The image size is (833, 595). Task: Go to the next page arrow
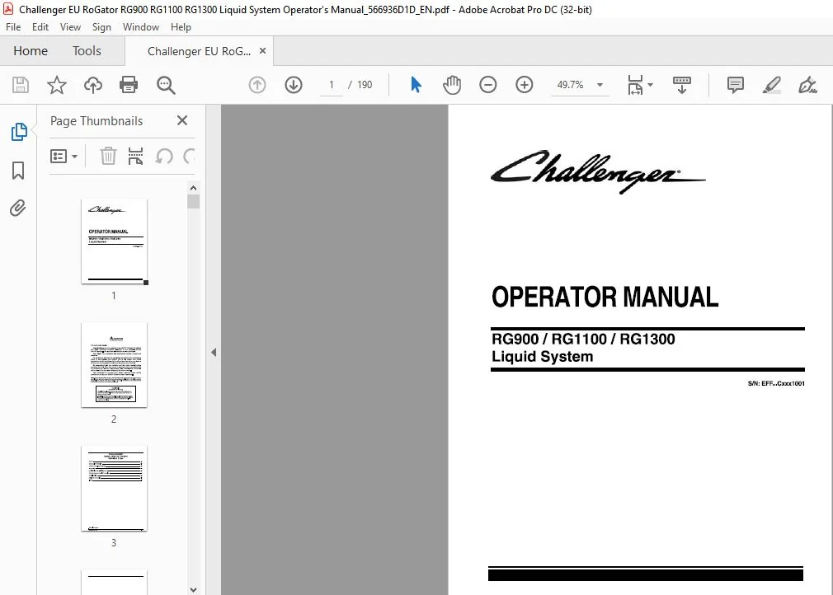pyautogui.click(x=294, y=85)
